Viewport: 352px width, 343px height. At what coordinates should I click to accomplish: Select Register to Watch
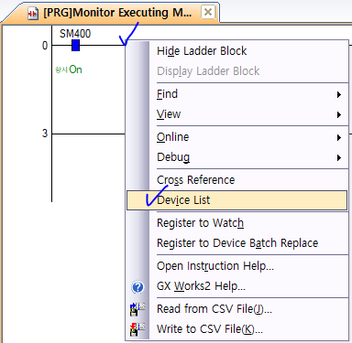coord(237,223)
